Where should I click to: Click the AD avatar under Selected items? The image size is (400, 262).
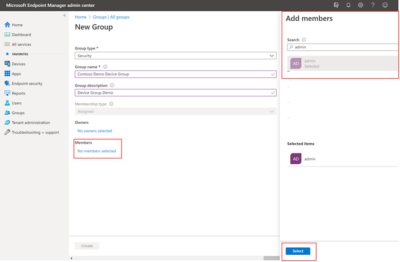click(x=296, y=159)
